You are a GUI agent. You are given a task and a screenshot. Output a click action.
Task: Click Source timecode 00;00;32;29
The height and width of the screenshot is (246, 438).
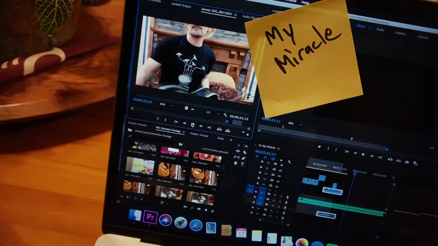[x=143, y=101]
